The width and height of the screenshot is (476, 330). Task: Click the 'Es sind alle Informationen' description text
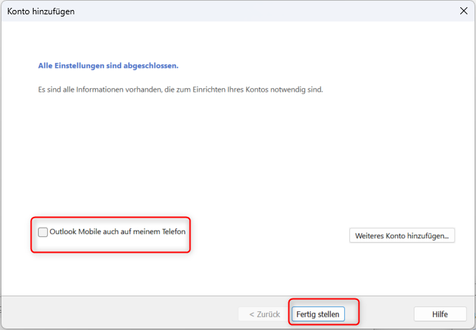click(180, 90)
